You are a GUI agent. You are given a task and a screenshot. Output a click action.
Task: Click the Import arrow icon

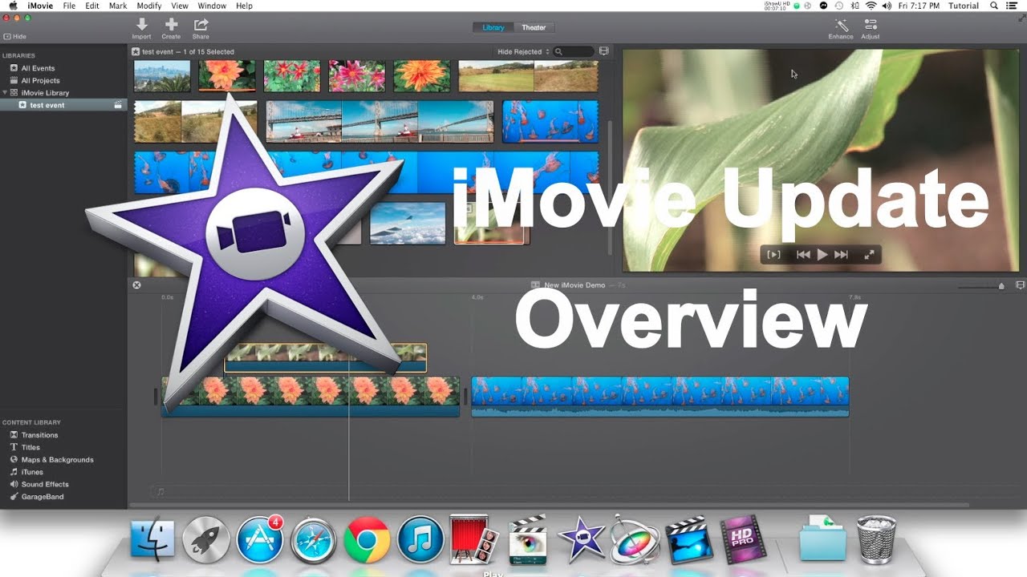[141, 25]
